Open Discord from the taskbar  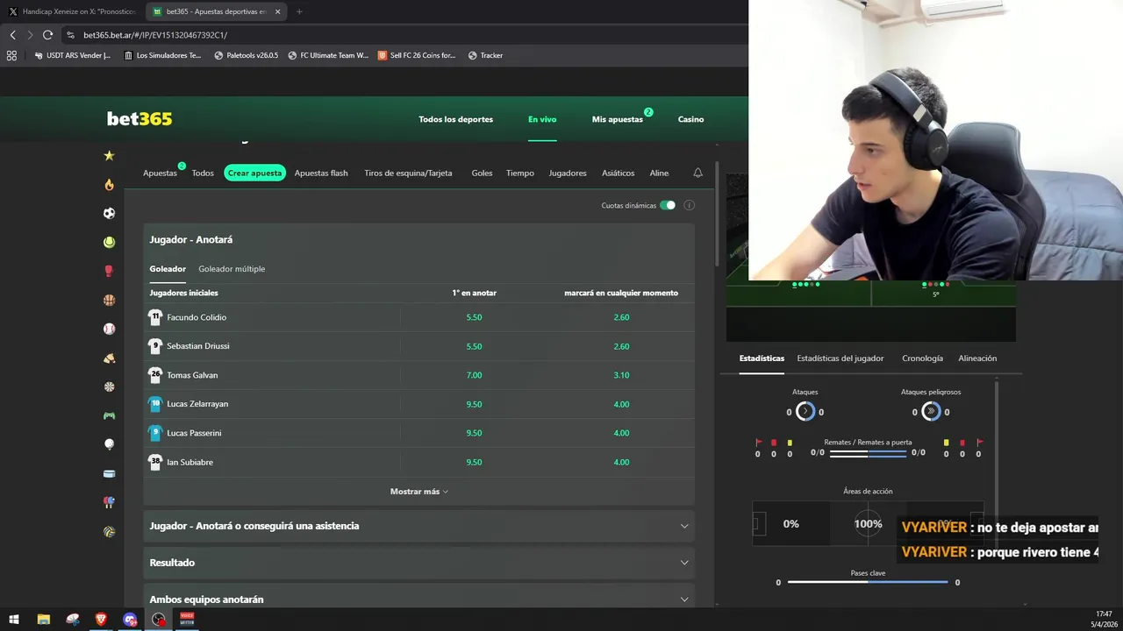tap(130, 619)
